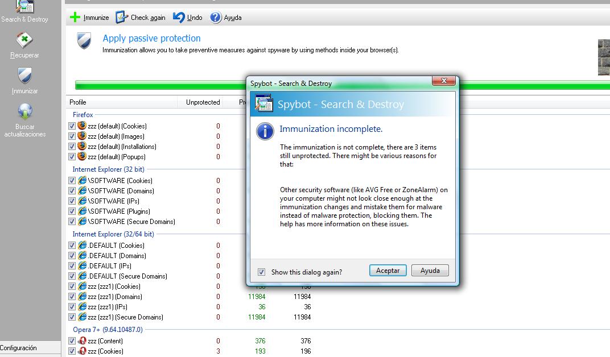Click the IE icon beside zzz (zzz1) (Domains)
The image size is (610, 357).
pos(82,296)
